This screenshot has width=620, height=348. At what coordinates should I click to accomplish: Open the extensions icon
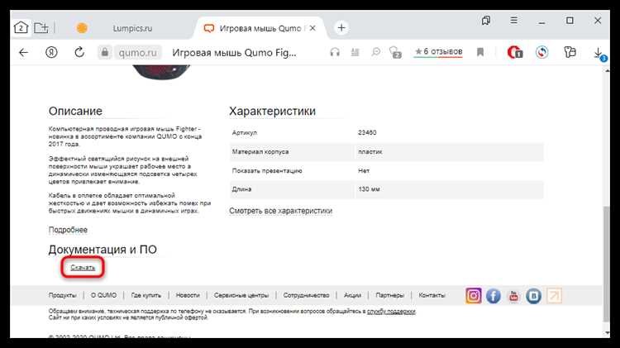click(570, 52)
